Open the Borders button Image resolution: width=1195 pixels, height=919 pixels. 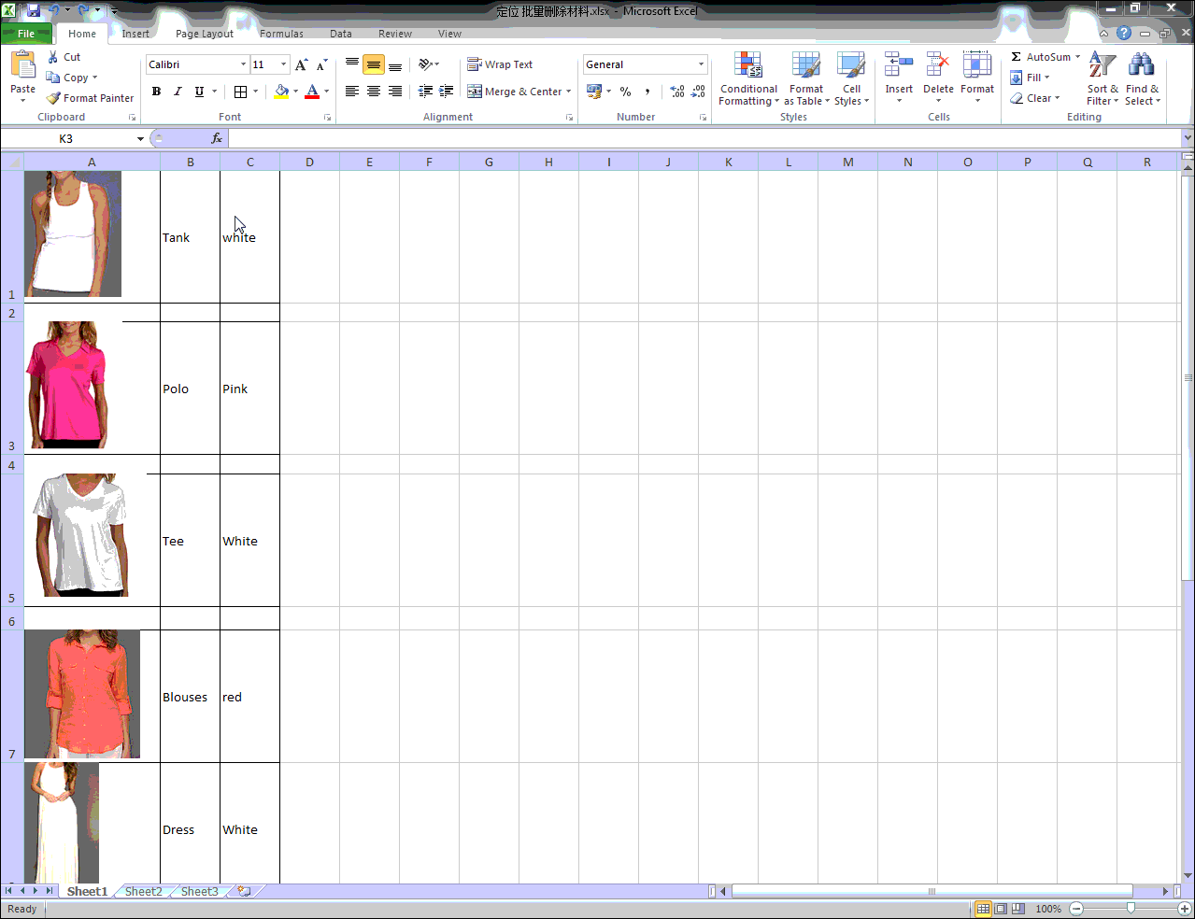[240, 92]
